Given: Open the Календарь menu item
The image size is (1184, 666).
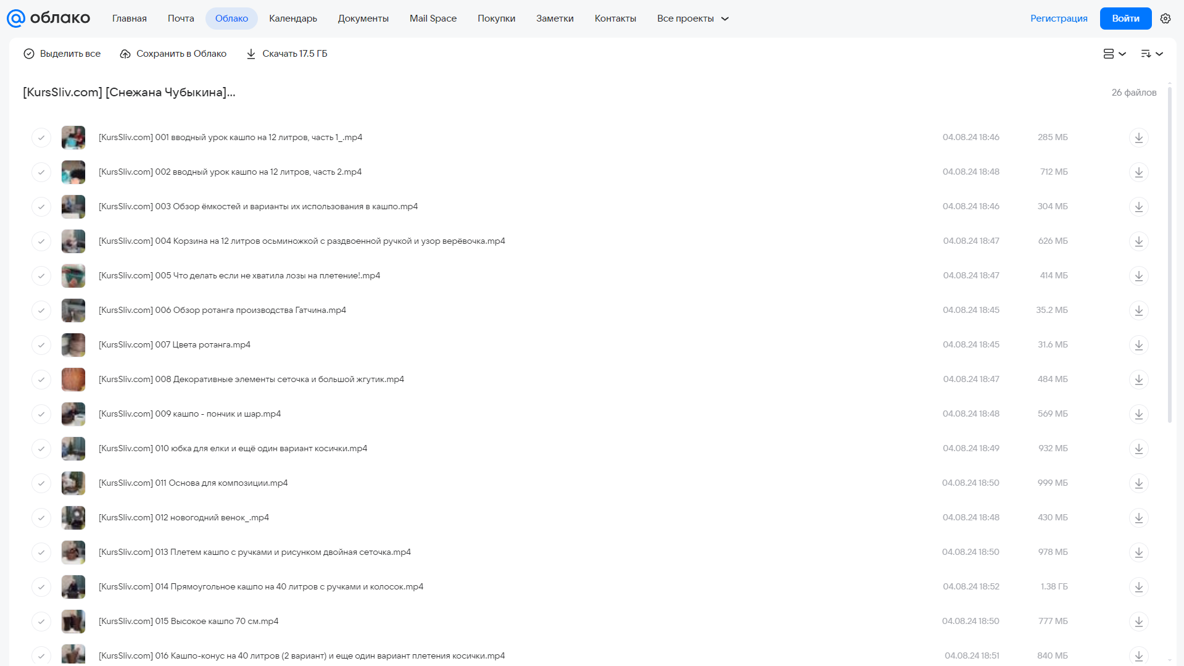Looking at the screenshot, I should [x=293, y=19].
